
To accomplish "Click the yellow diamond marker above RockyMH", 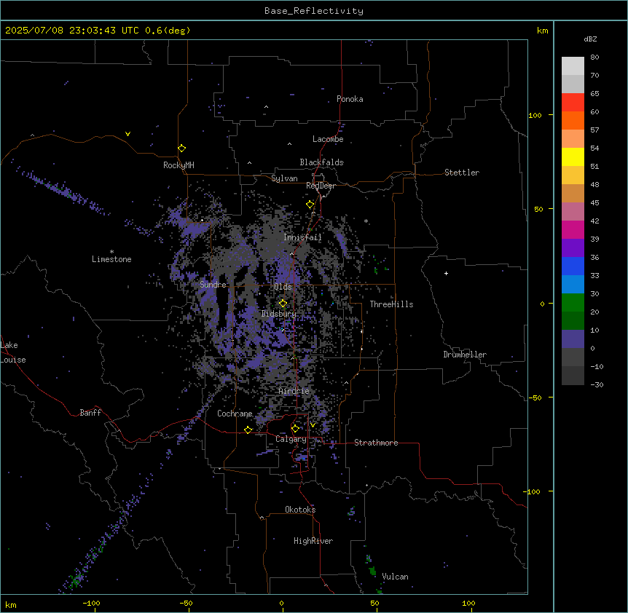I will [x=182, y=149].
